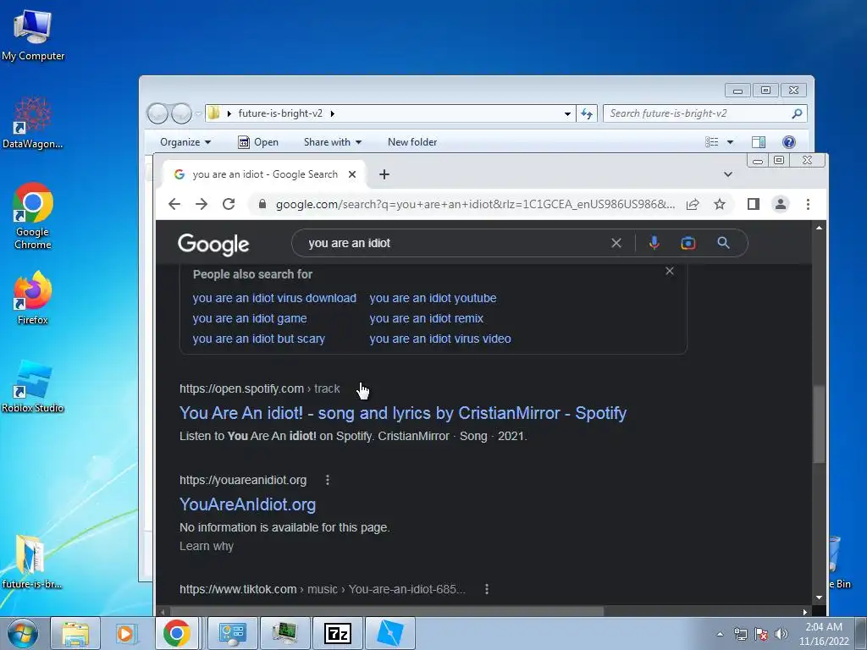Click the padlock site info icon
The image size is (867, 650).
262,204
